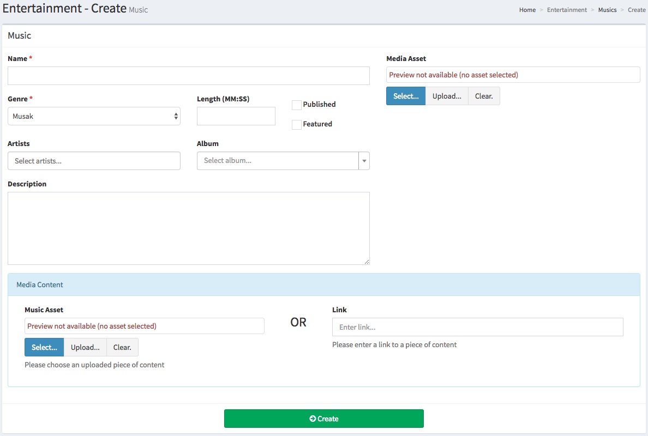Click the green Create button
The width and height of the screenshot is (648, 436).
(323, 419)
